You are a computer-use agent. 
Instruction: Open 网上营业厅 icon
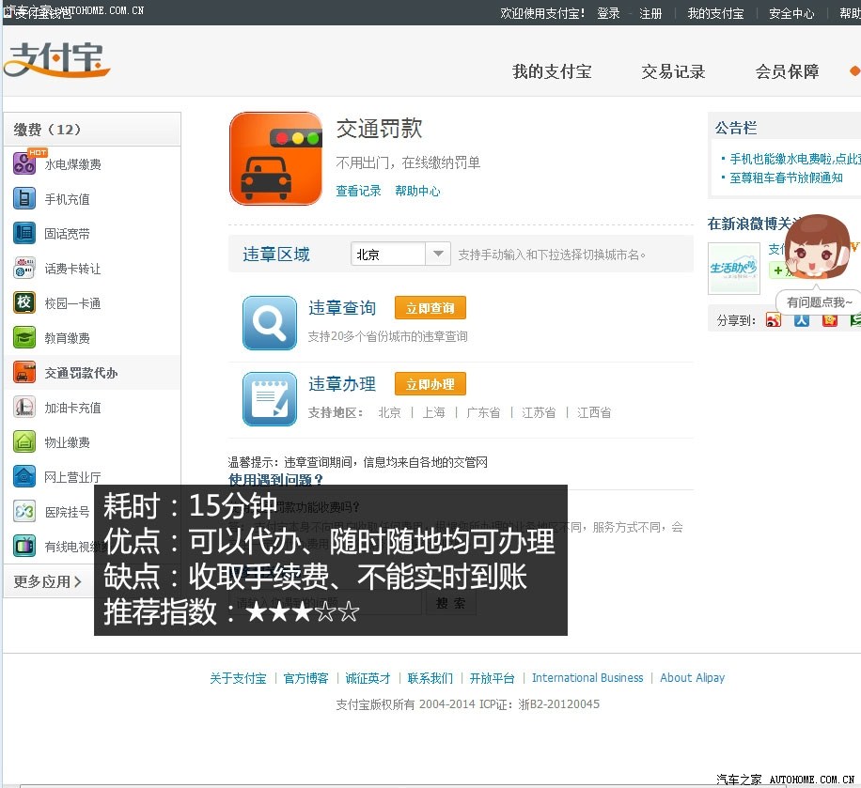click(x=24, y=476)
